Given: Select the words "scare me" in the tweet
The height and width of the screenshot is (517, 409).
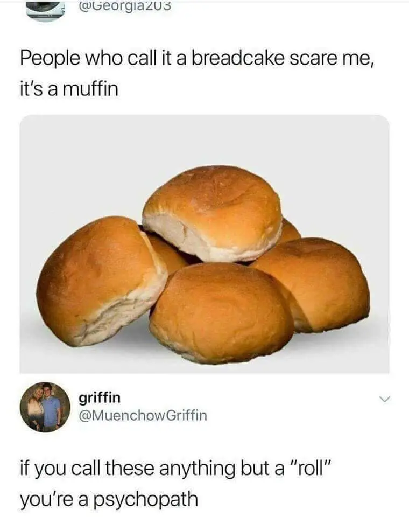Looking at the screenshot, I should [332, 59].
